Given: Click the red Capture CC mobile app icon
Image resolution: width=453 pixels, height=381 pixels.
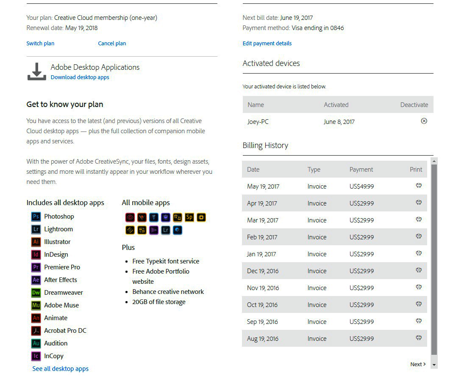Looking at the screenshot, I should pyautogui.click(x=130, y=217).
